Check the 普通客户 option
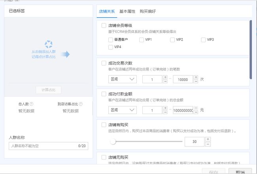Screen dimensions: 257x174 point(110,40)
